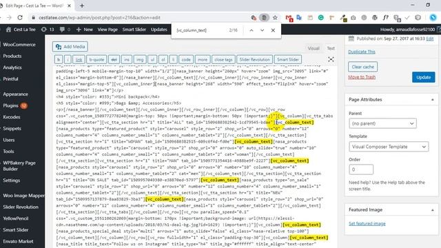Open a new browser tab
Image resolution: width=441 pixels, height=248 pixels.
coord(82,6)
